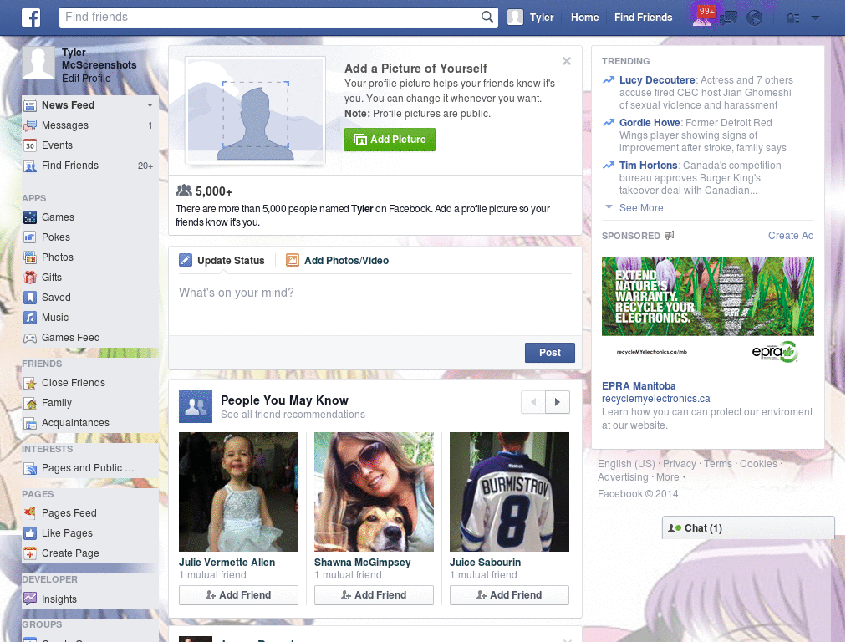Click the Find Friends icon in sidebar

30,166
